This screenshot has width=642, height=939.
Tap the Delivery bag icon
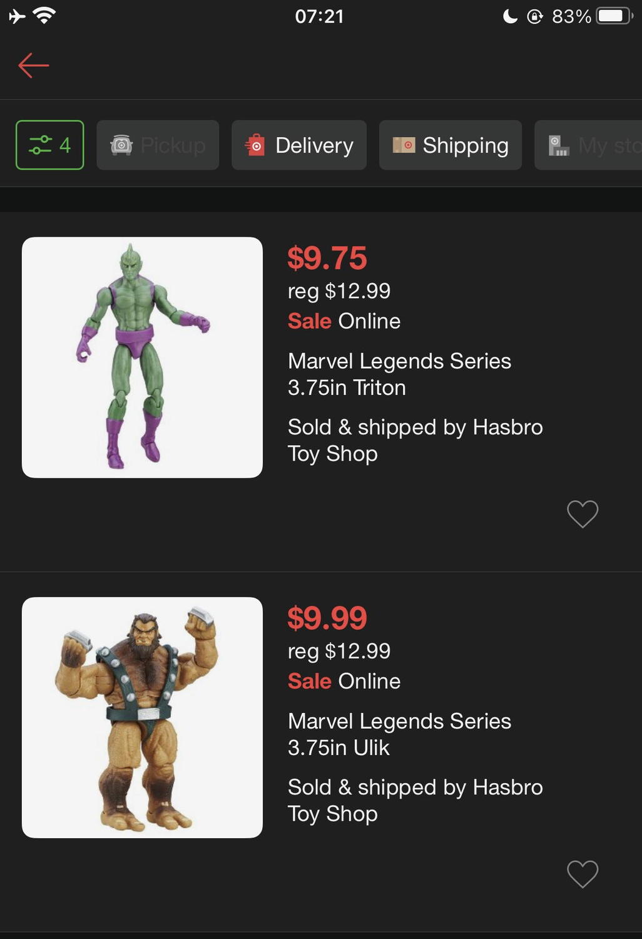(x=255, y=145)
